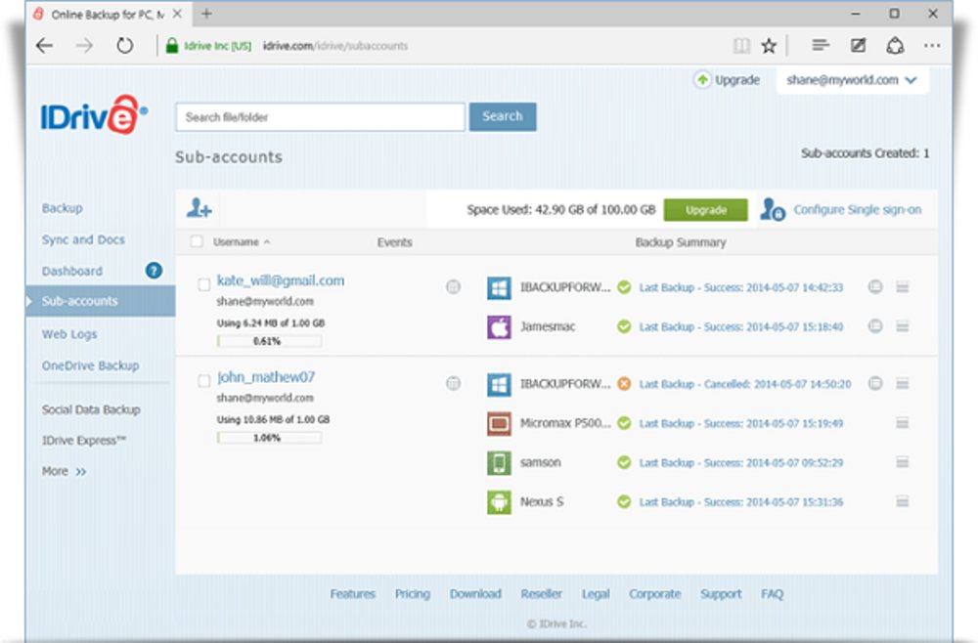
Task: Tick the kate_will@gmail.com checkbox
Action: pos(203,284)
